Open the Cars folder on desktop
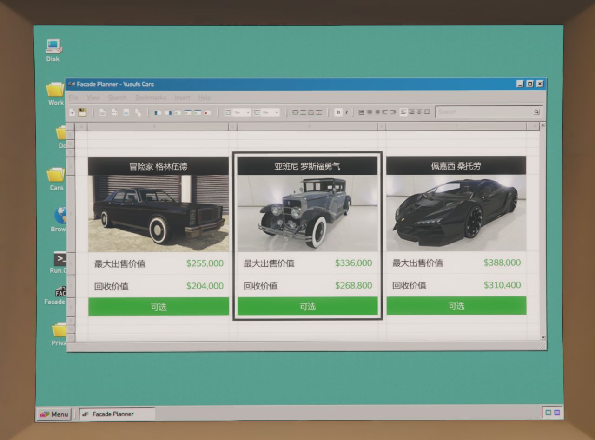Screen dimensions: 595x440 click(x=56, y=179)
